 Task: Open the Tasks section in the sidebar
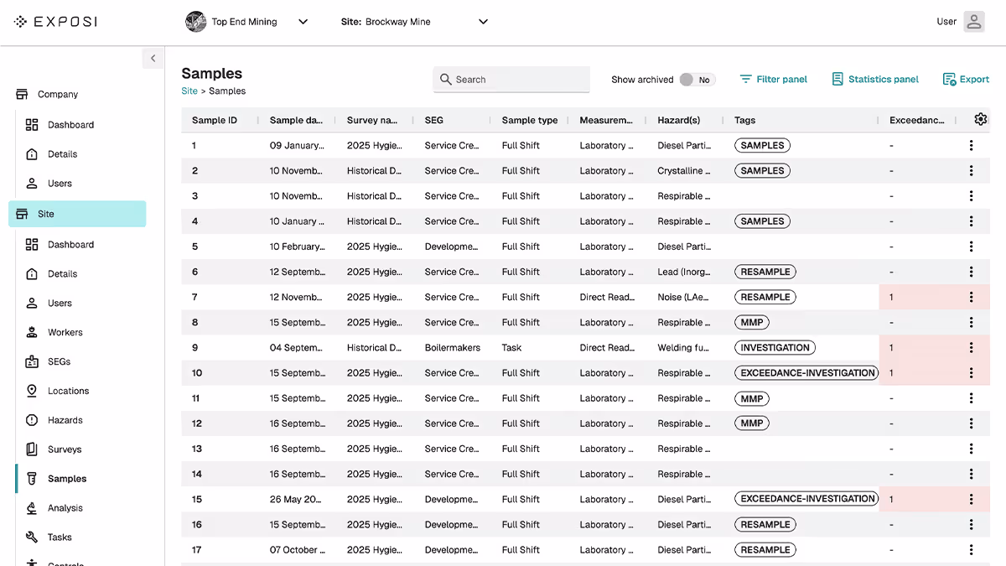click(61, 537)
